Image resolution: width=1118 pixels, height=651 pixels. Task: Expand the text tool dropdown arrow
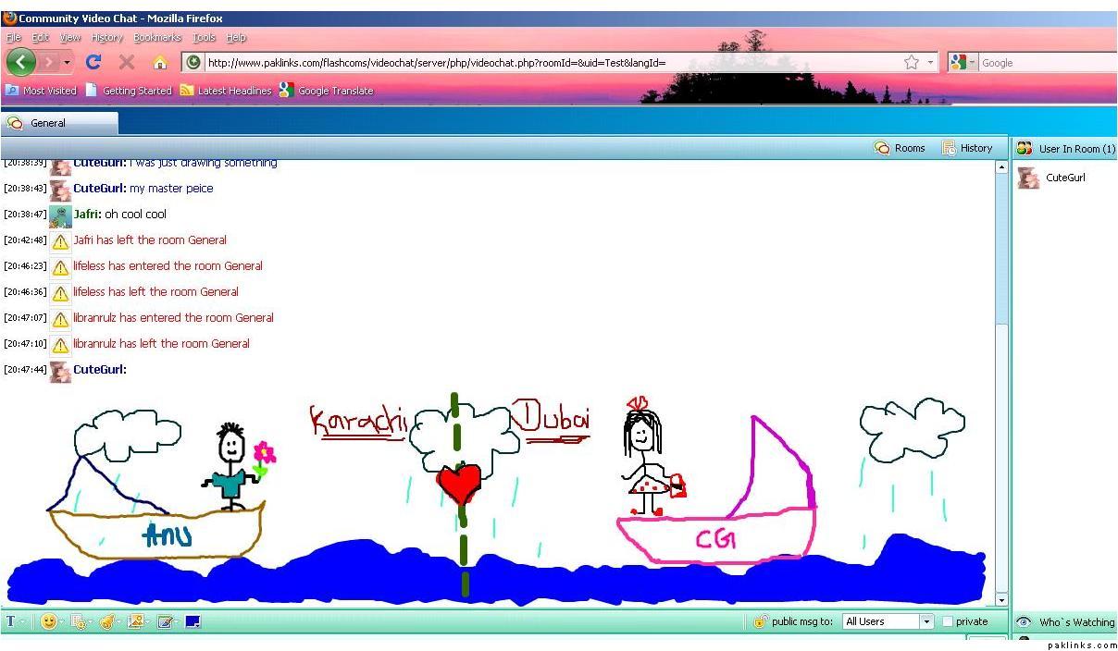point(22,621)
